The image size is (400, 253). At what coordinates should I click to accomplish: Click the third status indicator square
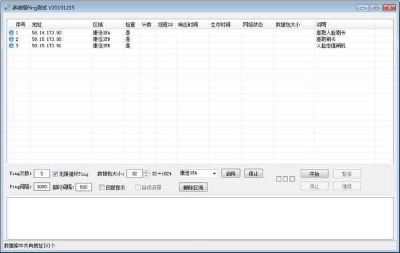(292, 179)
